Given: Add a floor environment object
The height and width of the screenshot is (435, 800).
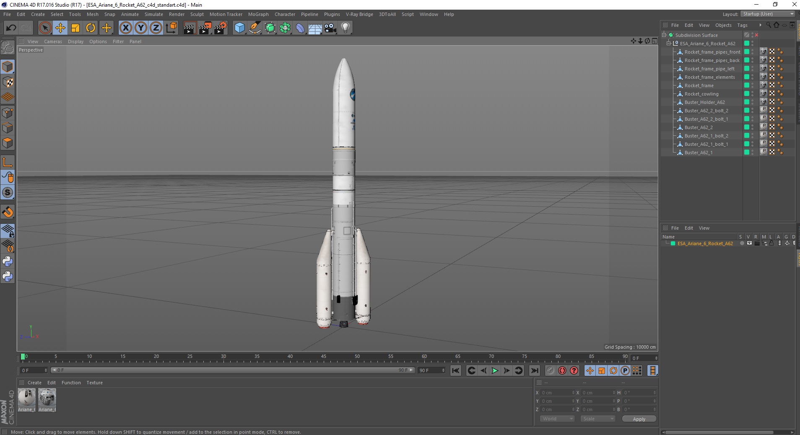Looking at the screenshot, I should (x=315, y=28).
